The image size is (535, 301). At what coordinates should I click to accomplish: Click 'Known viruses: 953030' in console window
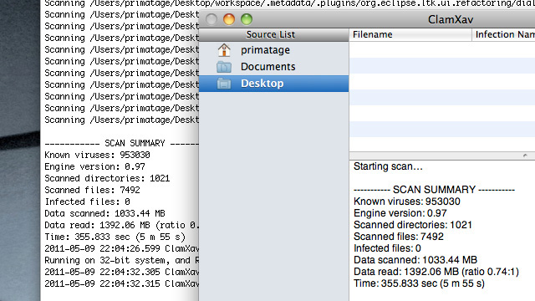(97, 155)
